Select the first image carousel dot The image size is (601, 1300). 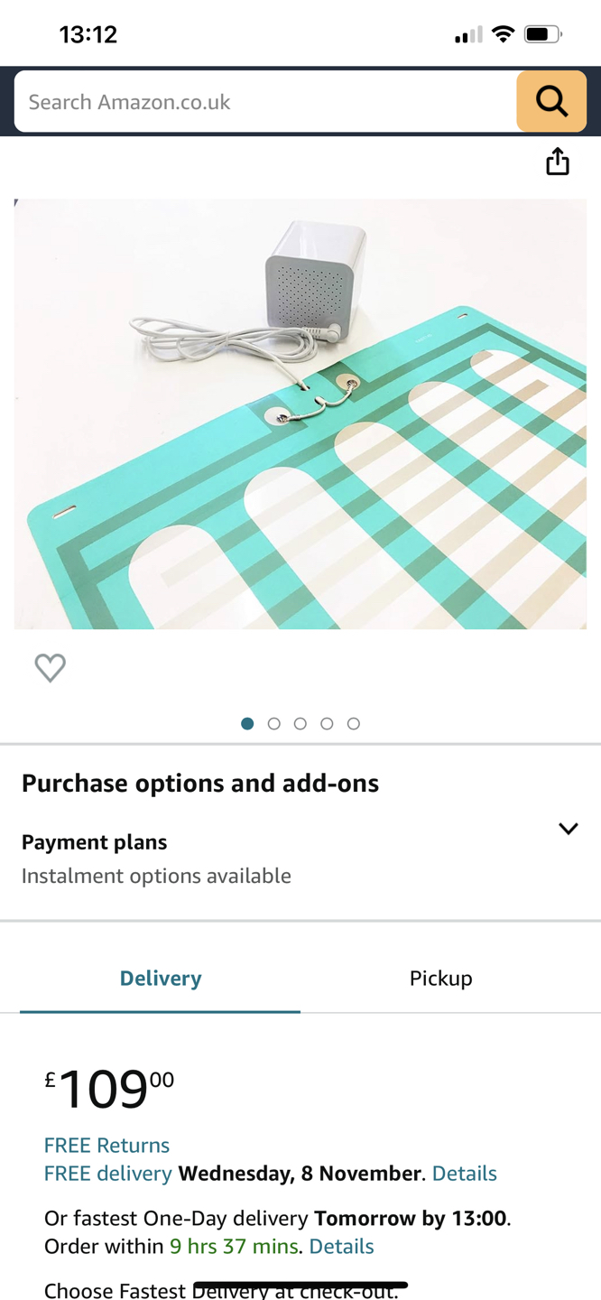click(247, 723)
